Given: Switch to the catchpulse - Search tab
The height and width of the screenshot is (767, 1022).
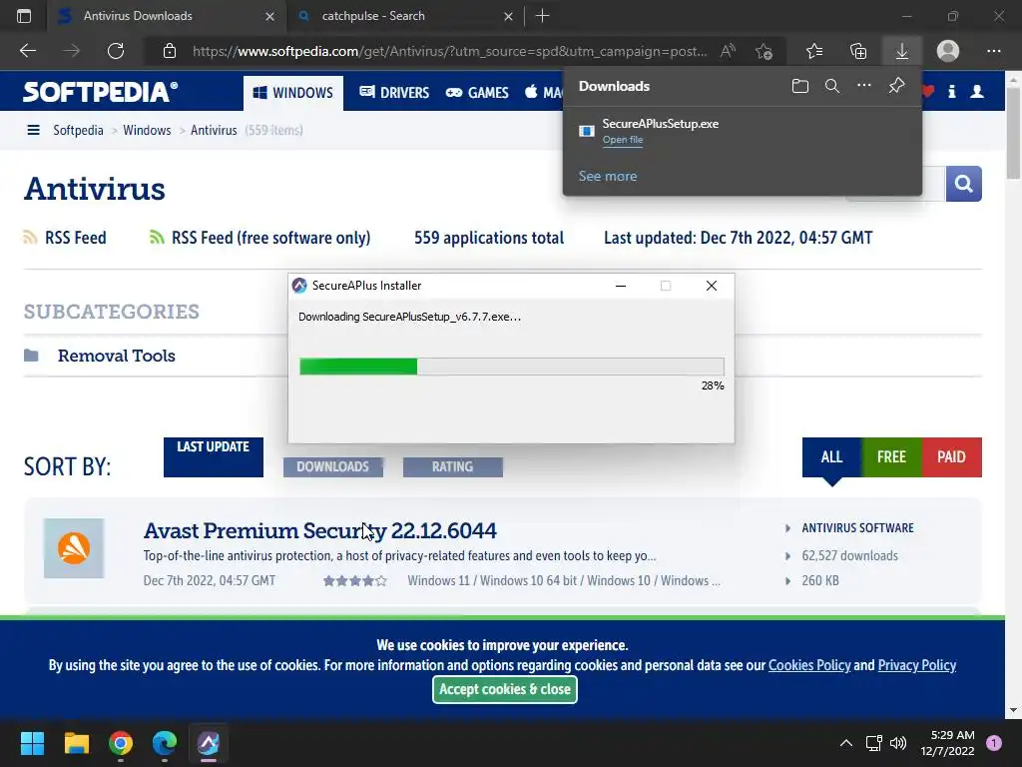Looking at the screenshot, I should 404,16.
